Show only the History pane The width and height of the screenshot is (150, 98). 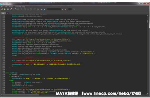25,9
